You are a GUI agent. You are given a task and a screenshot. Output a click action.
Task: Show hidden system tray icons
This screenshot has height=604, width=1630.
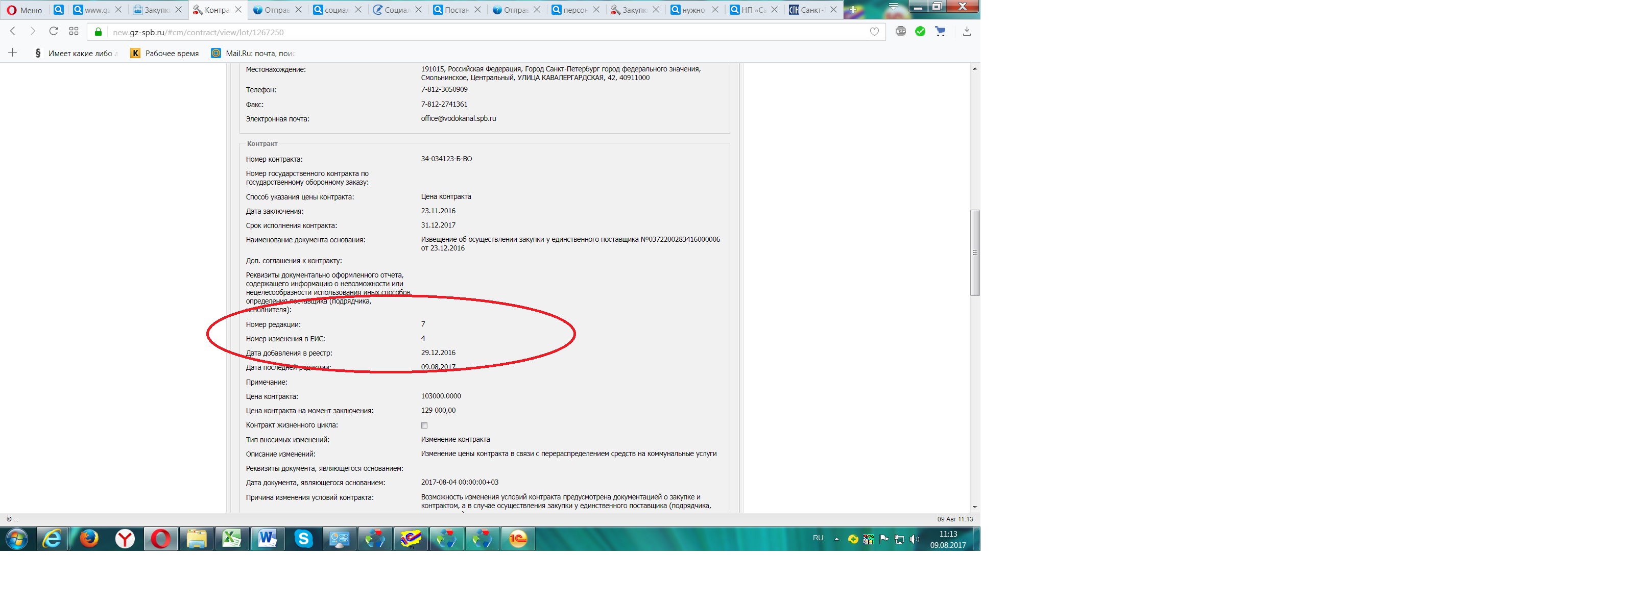point(836,539)
